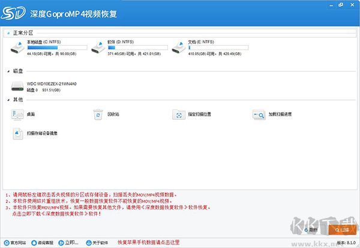
Task: Open customer service consultation (咨询客服)
Action: pyautogui.click(x=42, y=243)
